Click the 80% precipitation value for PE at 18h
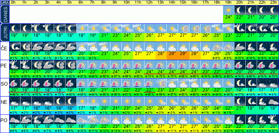The height and width of the screenshot is (133, 279). pos(217,76)
